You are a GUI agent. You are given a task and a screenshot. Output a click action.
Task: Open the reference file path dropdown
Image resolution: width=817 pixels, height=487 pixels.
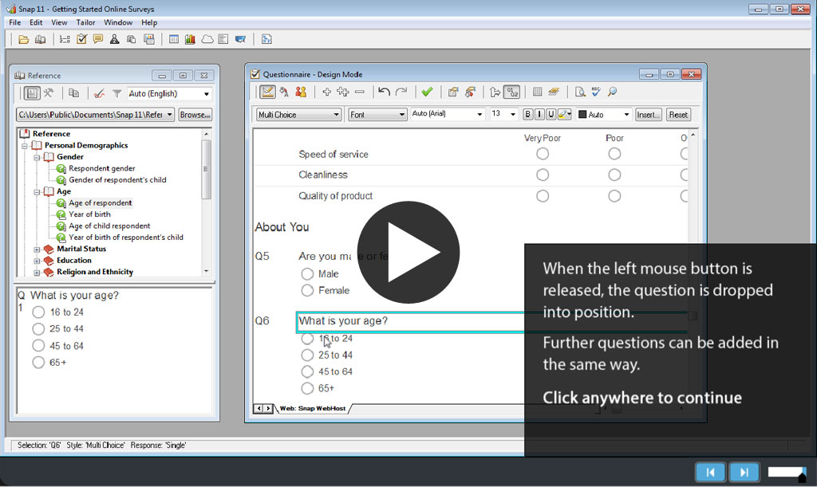96,115
